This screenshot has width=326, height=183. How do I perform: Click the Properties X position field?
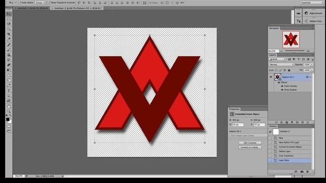pyautogui.click(x=238, y=125)
